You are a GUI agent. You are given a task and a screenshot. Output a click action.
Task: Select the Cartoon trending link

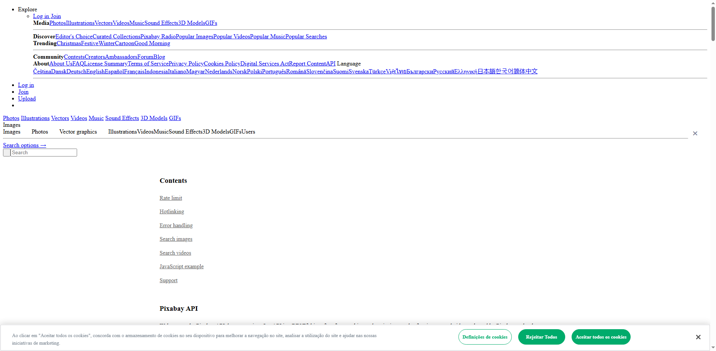[124, 43]
